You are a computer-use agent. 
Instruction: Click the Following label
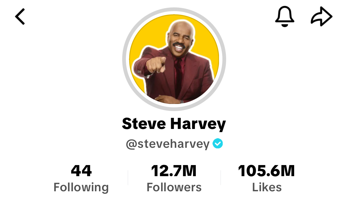81,187
